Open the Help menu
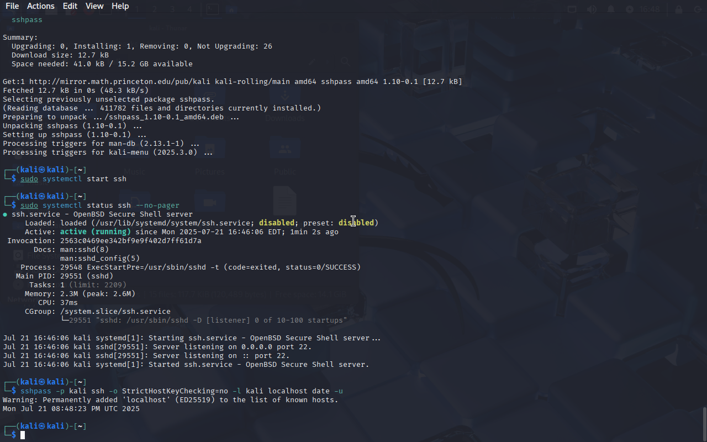 click(120, 6)
